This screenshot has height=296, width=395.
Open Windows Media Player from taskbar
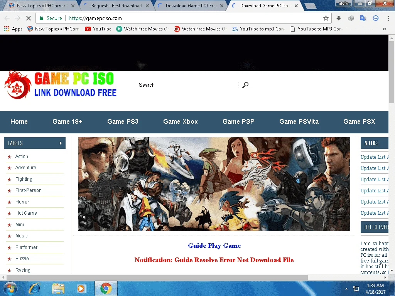(81, 288)
